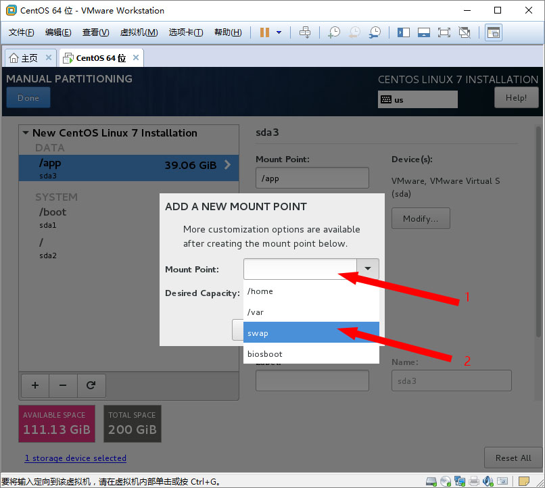Open the 虚拟机(M) menu
545x488 pixels.
(139, 32)
